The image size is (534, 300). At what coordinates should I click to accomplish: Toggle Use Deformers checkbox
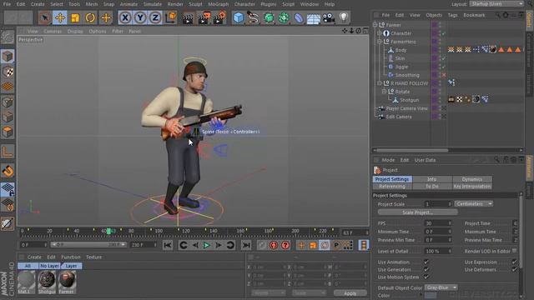pos(514,269)
